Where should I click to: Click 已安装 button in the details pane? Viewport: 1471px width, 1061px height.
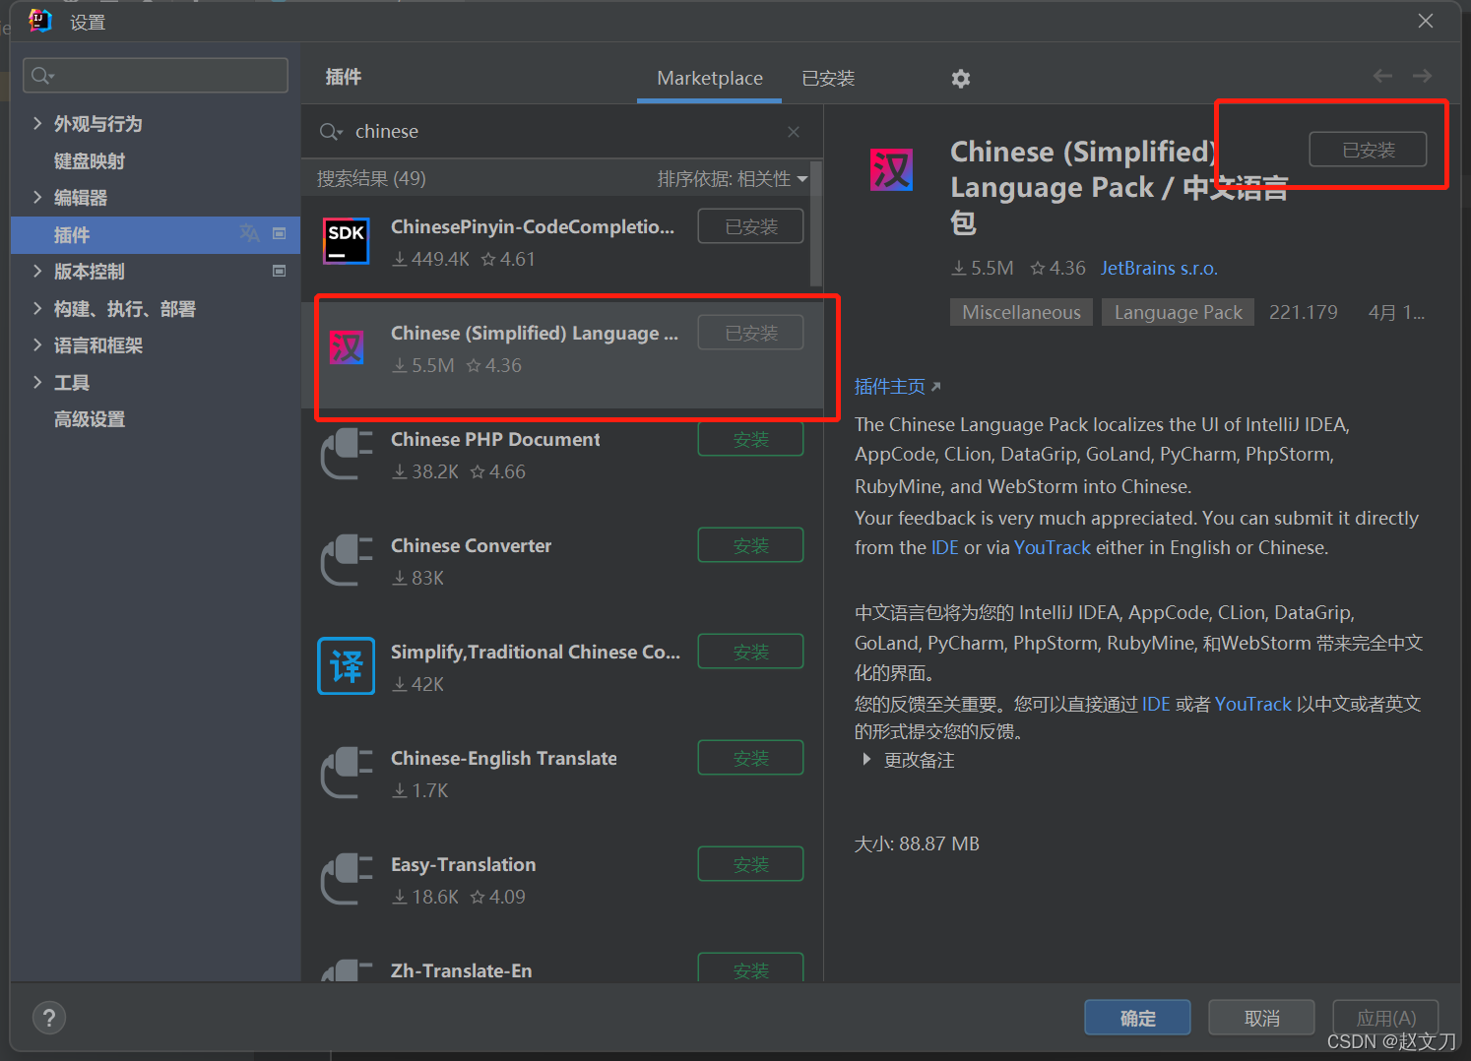tap(1368, 150)
